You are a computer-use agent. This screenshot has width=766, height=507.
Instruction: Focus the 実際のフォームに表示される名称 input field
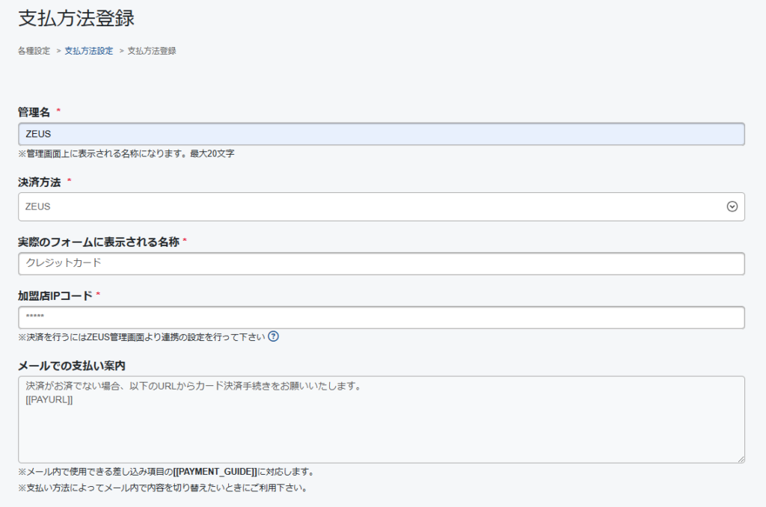click(381, 264)
